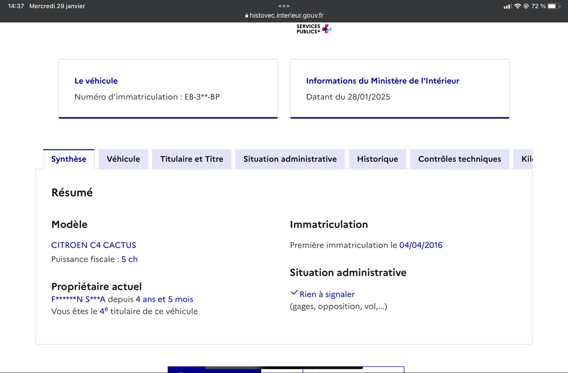568x373 pixels.
Task: Switch to the Véhicule tab
Action: tap(123, 159)
